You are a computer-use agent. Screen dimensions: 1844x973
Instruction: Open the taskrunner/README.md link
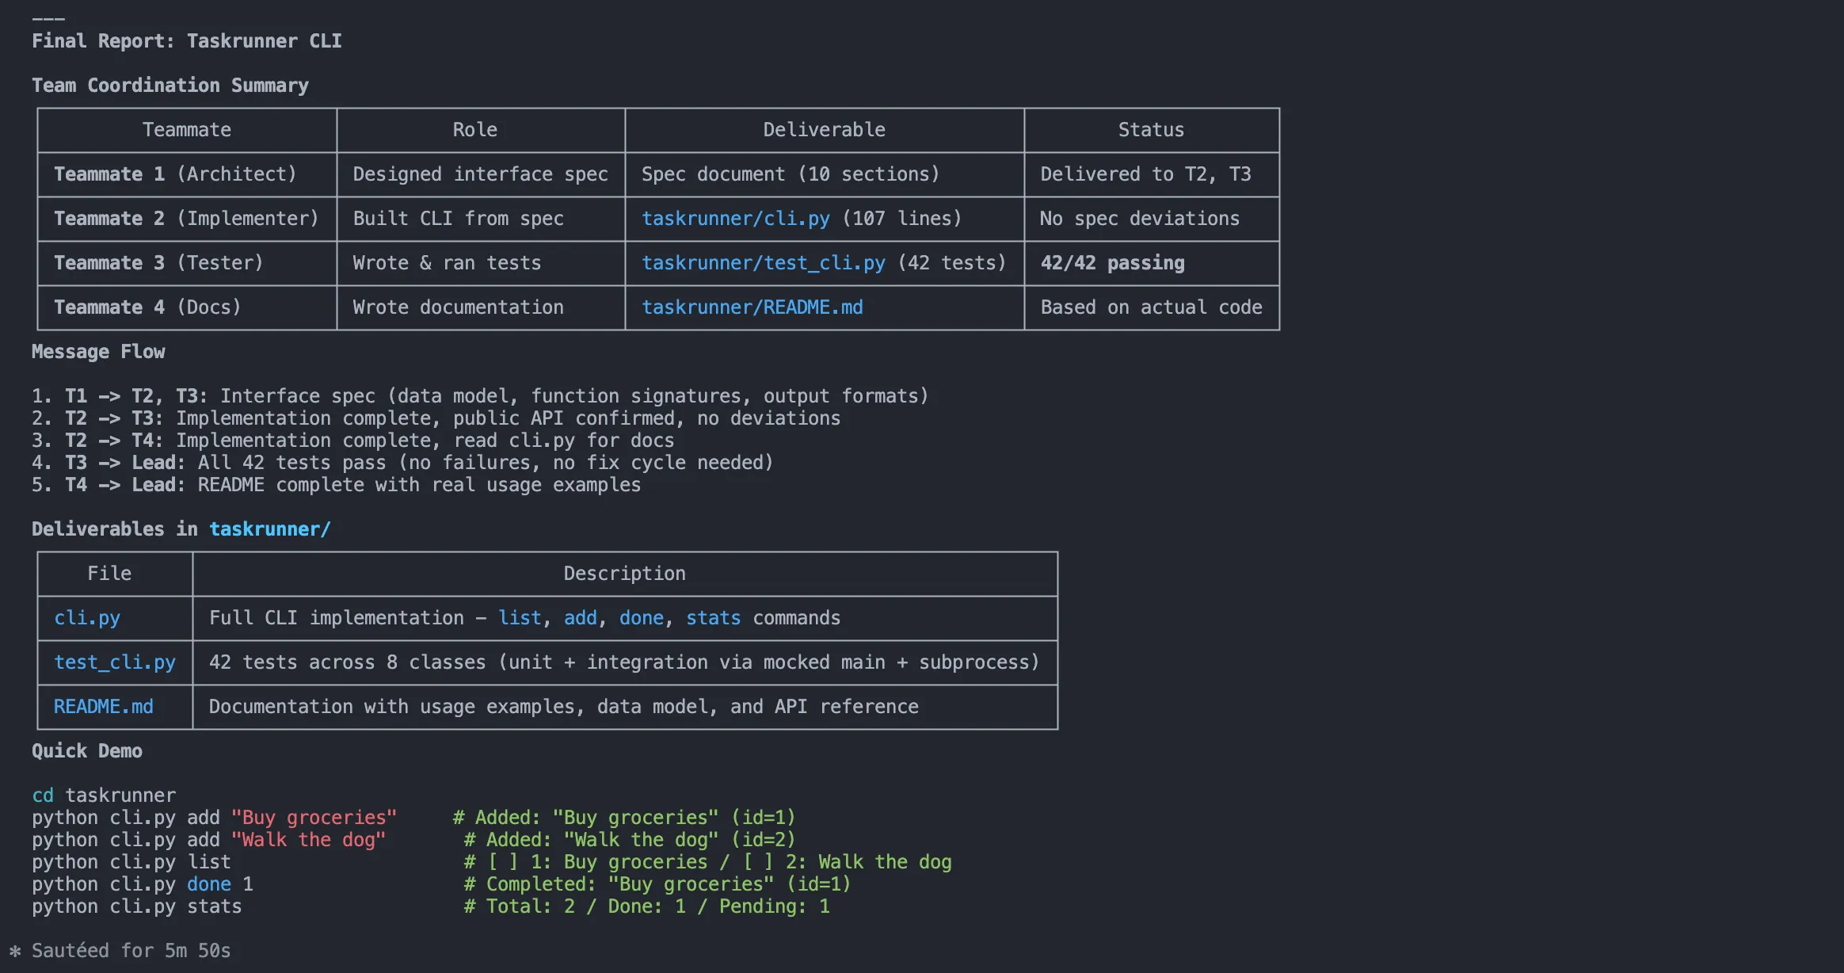752,307
